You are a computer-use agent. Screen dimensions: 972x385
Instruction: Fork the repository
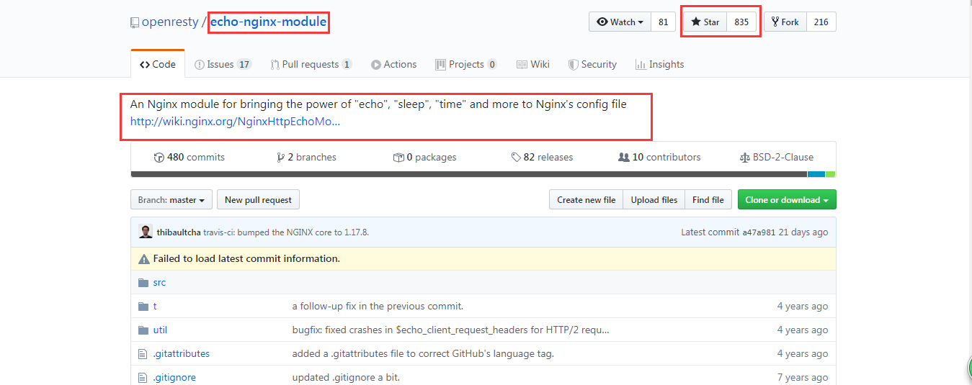point(785,22)
